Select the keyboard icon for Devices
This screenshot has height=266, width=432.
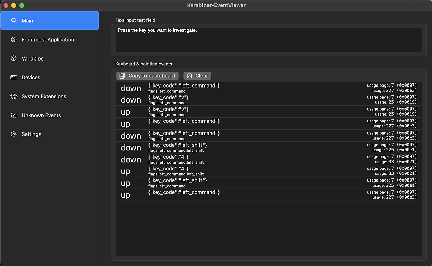(x=14, y=77)
